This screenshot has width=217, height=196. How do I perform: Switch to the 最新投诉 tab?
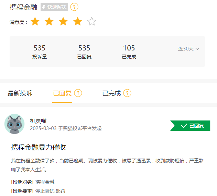(x=20, y=93)
